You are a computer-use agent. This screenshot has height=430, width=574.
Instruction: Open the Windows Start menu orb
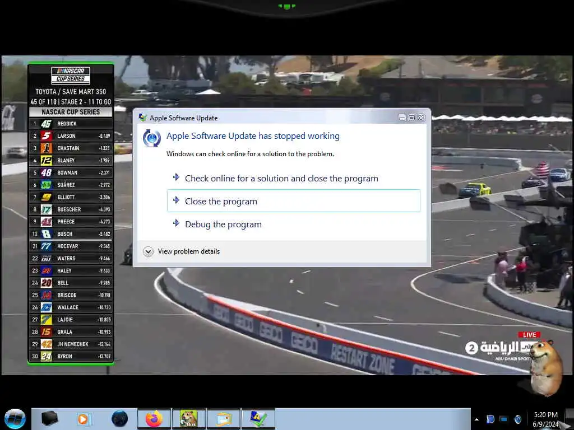click(x=15, y=419)
